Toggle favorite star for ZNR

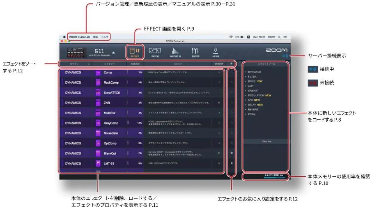pos(232,103)
